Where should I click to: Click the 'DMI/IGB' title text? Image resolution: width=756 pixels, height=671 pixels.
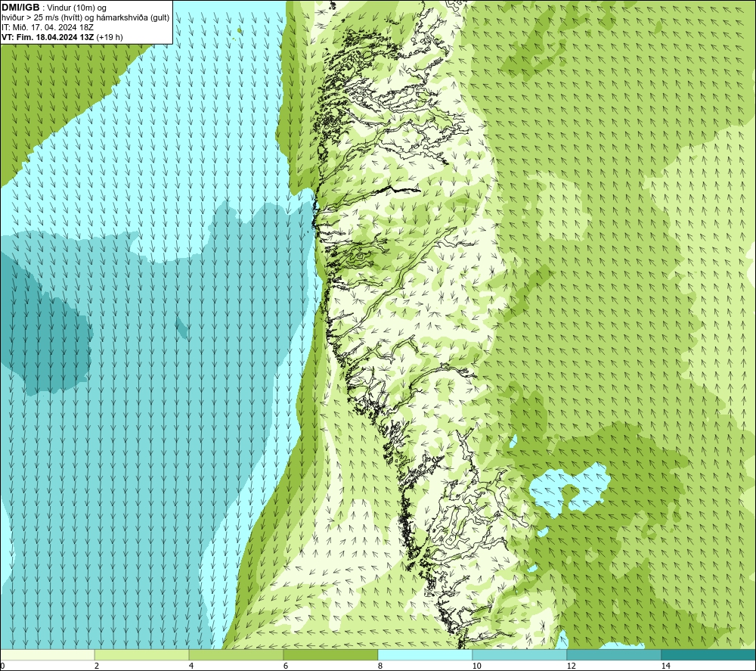click(20, 8)
